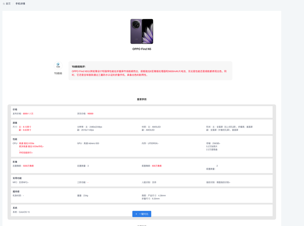Open the 侧面指纹识别 link
The image size is (304, 226).
223,182
